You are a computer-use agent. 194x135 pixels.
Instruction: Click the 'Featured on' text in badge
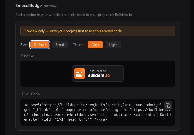pyautogui.click(x=97, y=71)
